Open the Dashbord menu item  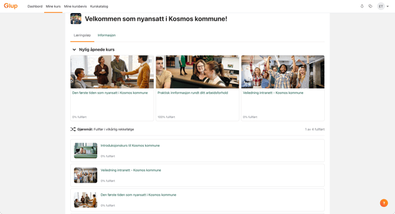tap(35, 6)
